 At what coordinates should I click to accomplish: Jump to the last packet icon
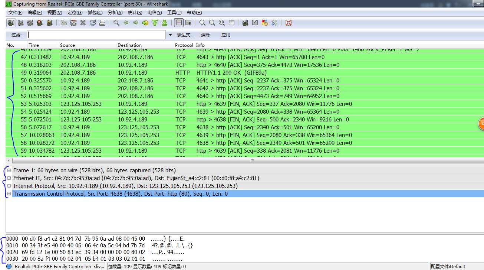pos(165,23)
